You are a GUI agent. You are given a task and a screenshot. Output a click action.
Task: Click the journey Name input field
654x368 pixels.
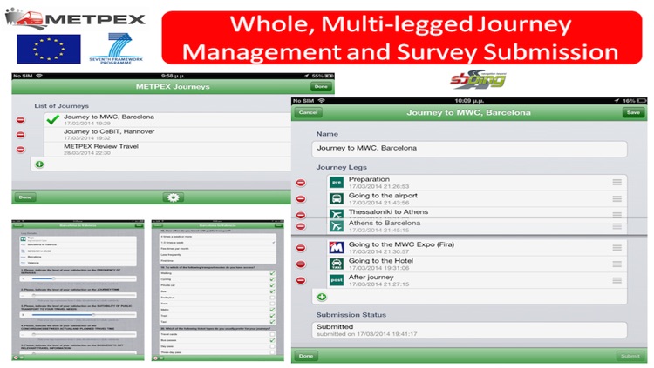click(x=469, y=148)
